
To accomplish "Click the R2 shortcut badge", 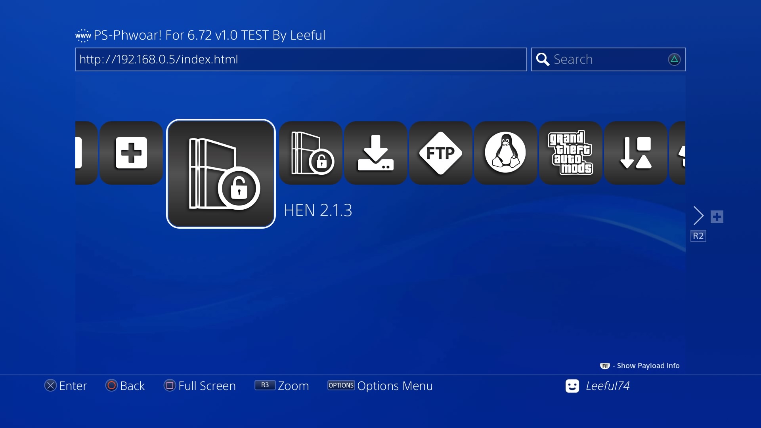I will pyautogui.click(x=698, y=236).
